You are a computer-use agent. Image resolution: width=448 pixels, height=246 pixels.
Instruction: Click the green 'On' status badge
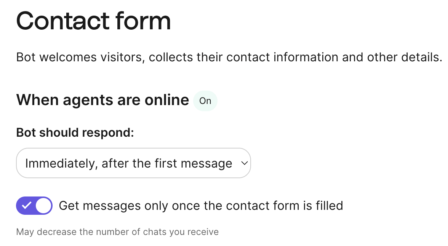205,101
